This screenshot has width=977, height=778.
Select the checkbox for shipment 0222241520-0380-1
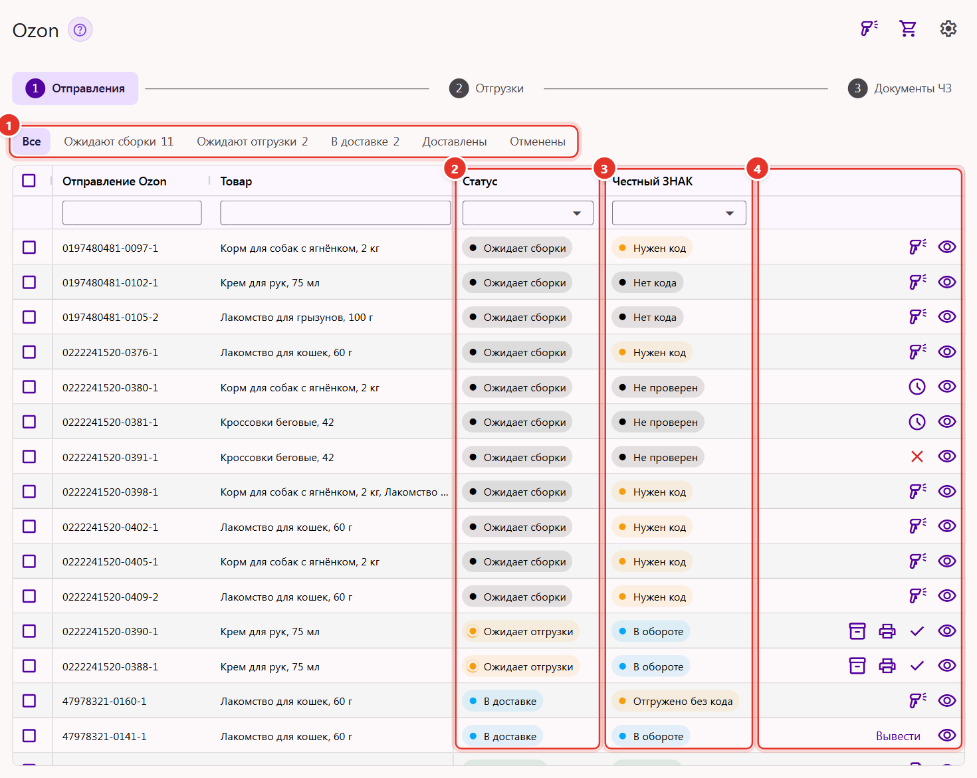29,387
